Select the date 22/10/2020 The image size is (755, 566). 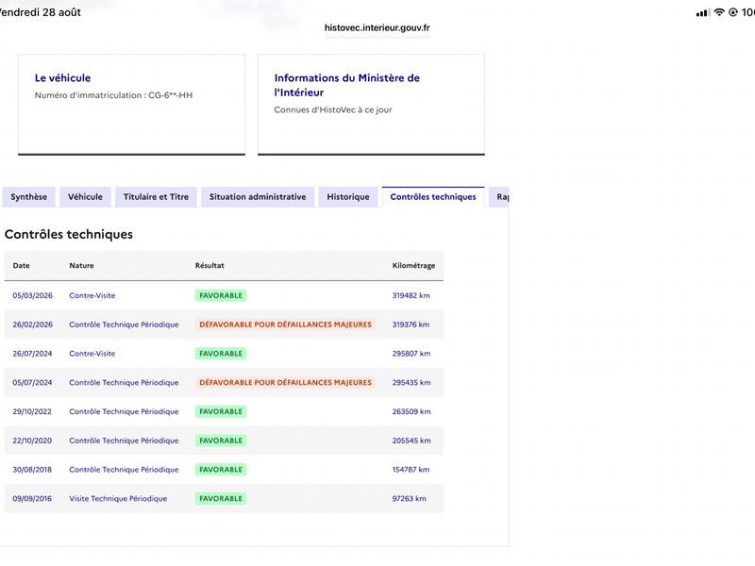(32, 441)
